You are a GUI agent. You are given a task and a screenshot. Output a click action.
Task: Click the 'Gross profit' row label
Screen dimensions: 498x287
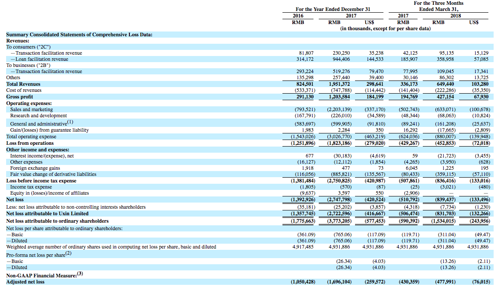click(x=20, y=97)
